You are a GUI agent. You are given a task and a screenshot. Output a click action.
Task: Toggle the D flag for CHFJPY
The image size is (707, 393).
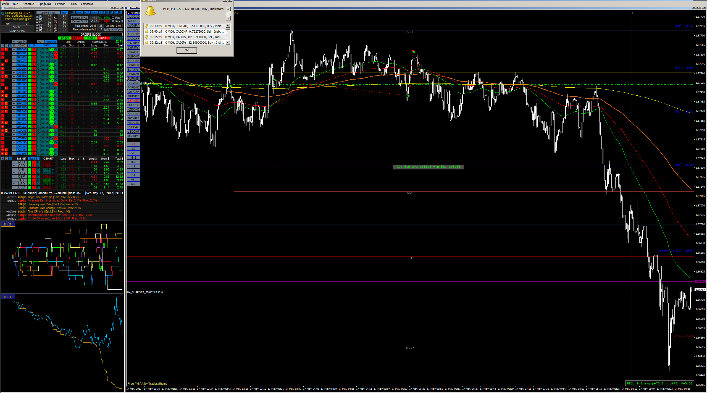(x=6, y=77)
